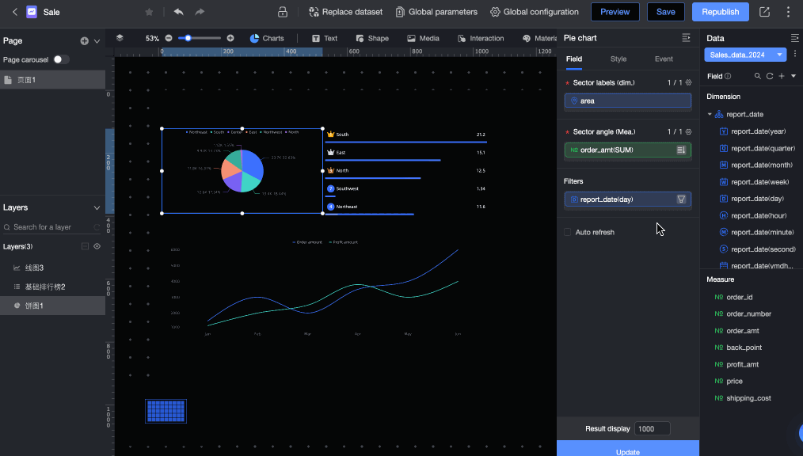Click the Republish button
Screen dimensions: 803x456
[x=720, y=12]
